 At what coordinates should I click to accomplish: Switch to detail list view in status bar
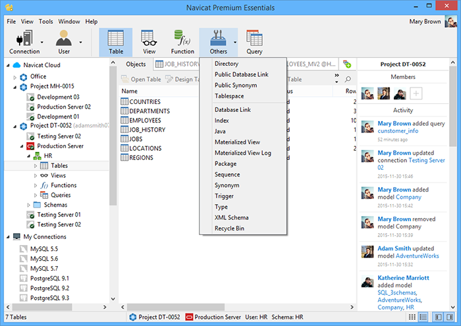point(423,317)
